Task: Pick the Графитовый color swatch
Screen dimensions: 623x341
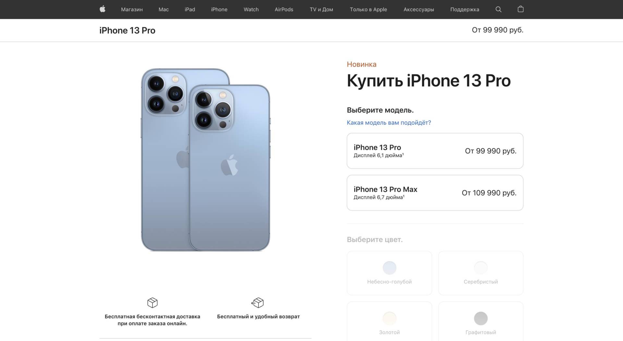Action: tap(481, 318)
